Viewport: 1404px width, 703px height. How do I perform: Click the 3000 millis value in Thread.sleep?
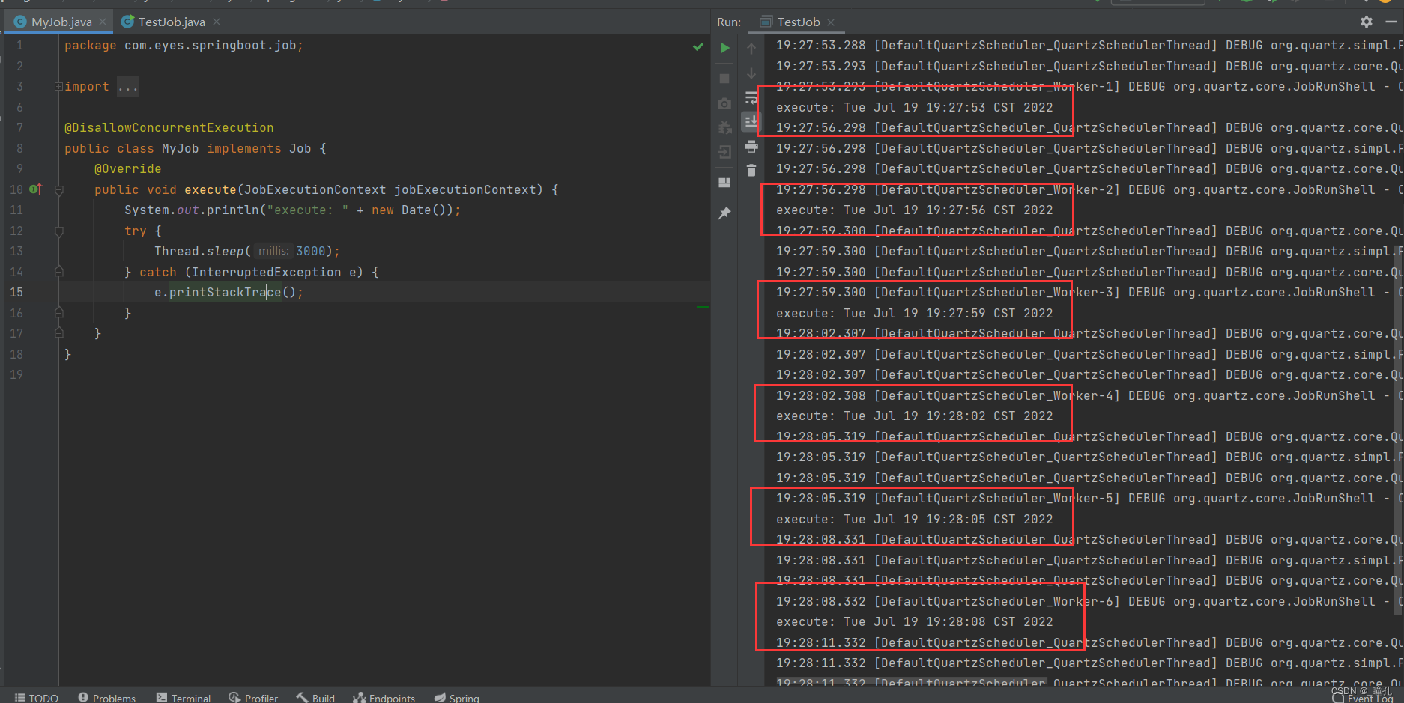click(x=311, y=252)
